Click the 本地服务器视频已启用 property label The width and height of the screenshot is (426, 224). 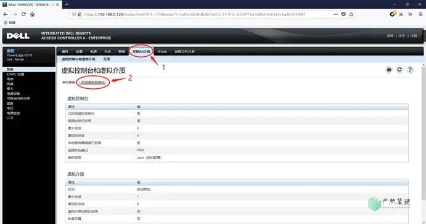(84, 143)
